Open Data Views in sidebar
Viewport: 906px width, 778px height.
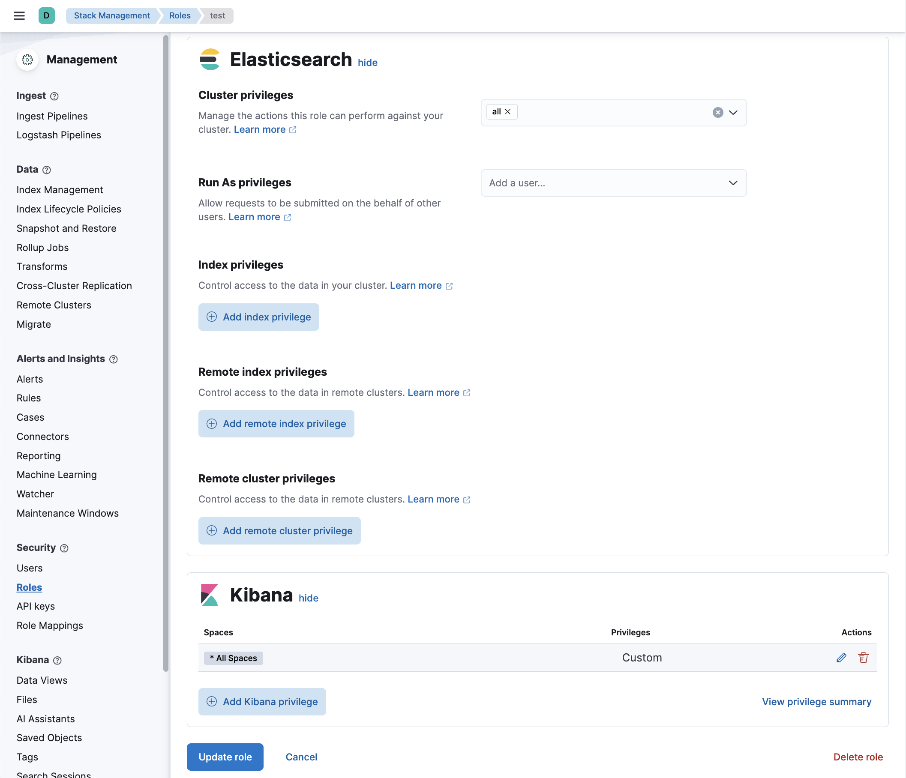click(x=42, y=680)
